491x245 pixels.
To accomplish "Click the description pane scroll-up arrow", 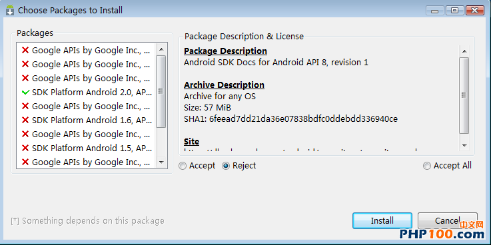I will tap(464, 51).
